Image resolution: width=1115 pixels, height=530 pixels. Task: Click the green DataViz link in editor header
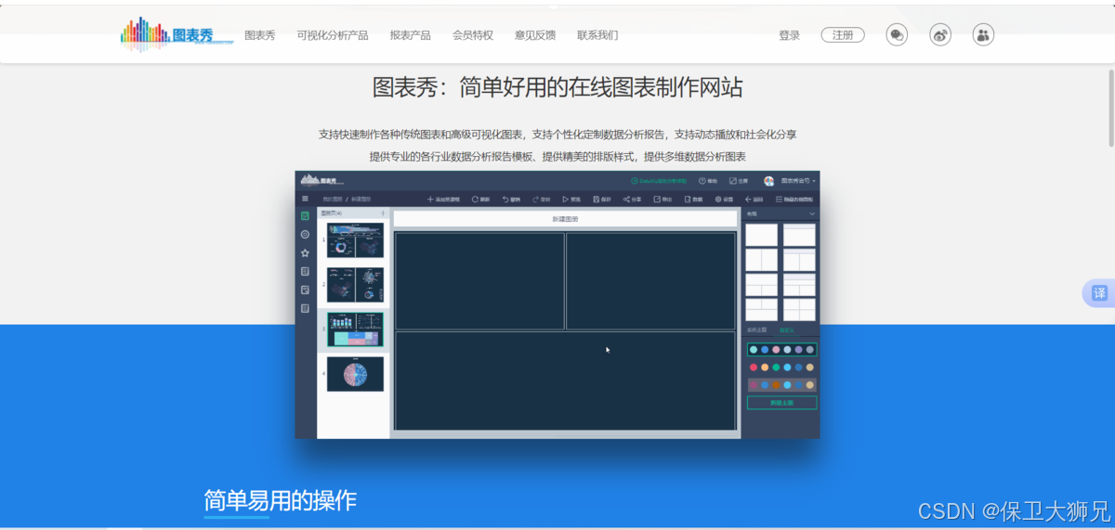[659, 181]
